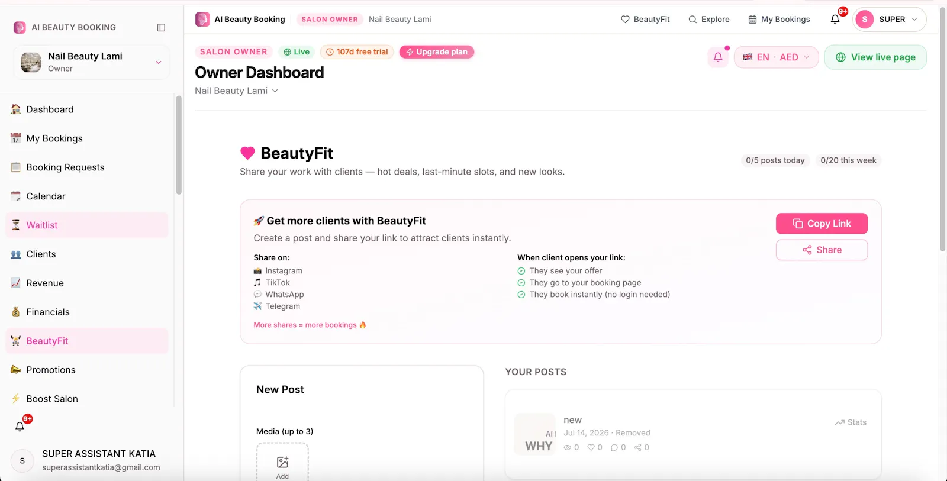This screenshot has width=947, height=481.
Task: Click the pink dashboard notification bell
Action: point(718,57)
